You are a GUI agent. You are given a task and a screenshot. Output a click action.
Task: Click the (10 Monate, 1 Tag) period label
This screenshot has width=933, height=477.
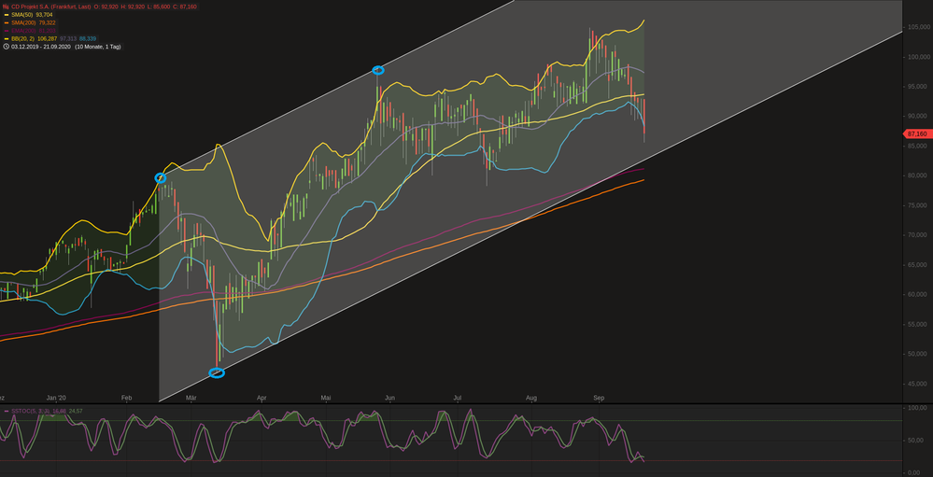(98, 46)
